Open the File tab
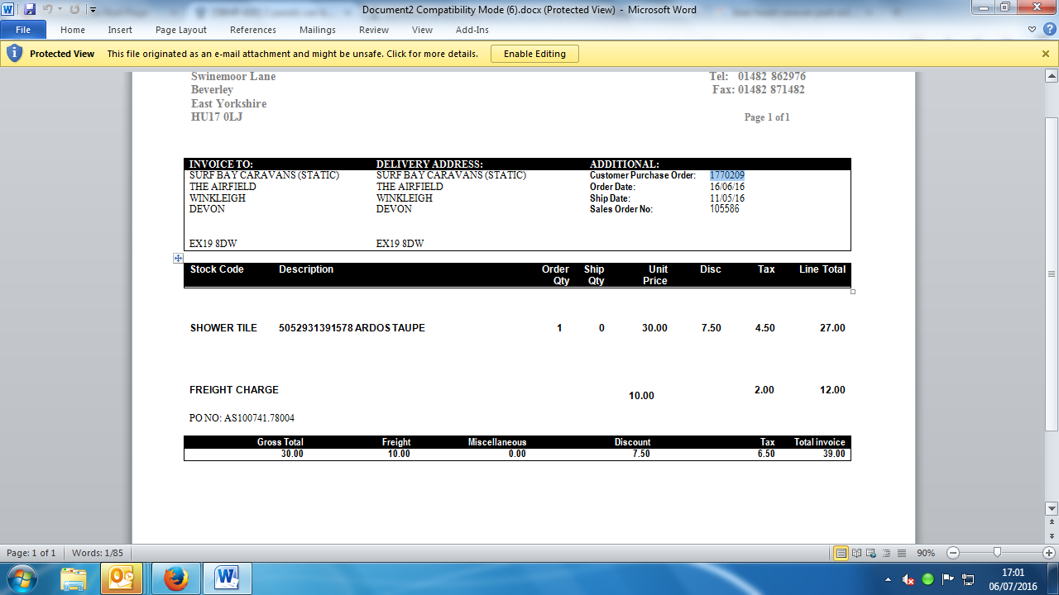The image size is (1059, 595). click(23, 30)
